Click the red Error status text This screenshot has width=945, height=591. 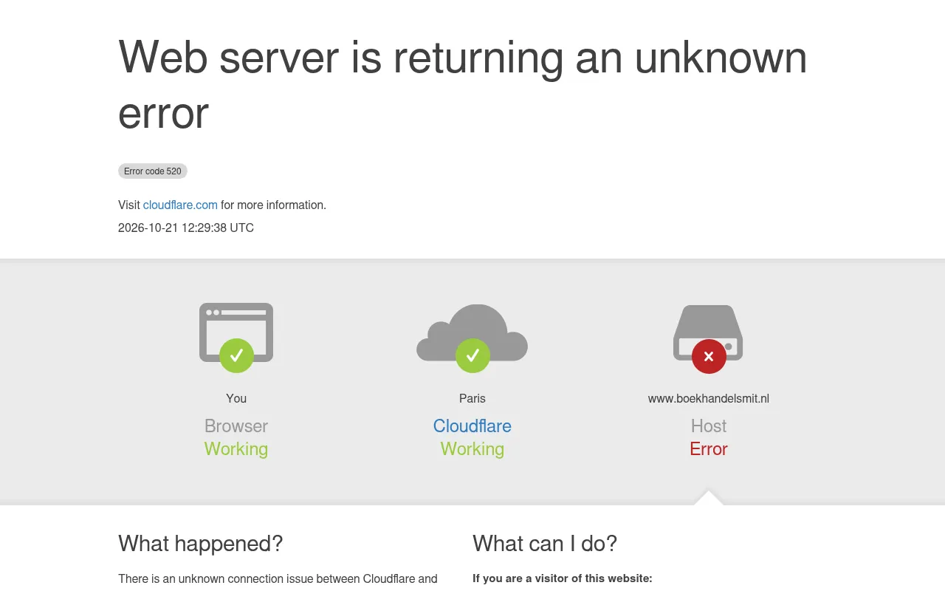coord(709,449)
